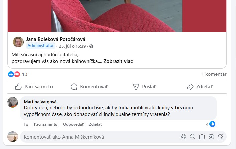
Task: Open Jana Boleková Potočárová's profile
Action: click(x=56, y=39)
